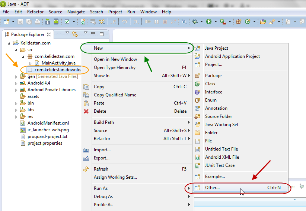Open the Window menu
Image resolution: width=306 pixels, height=211 pixels.
[x=149, y=12]
